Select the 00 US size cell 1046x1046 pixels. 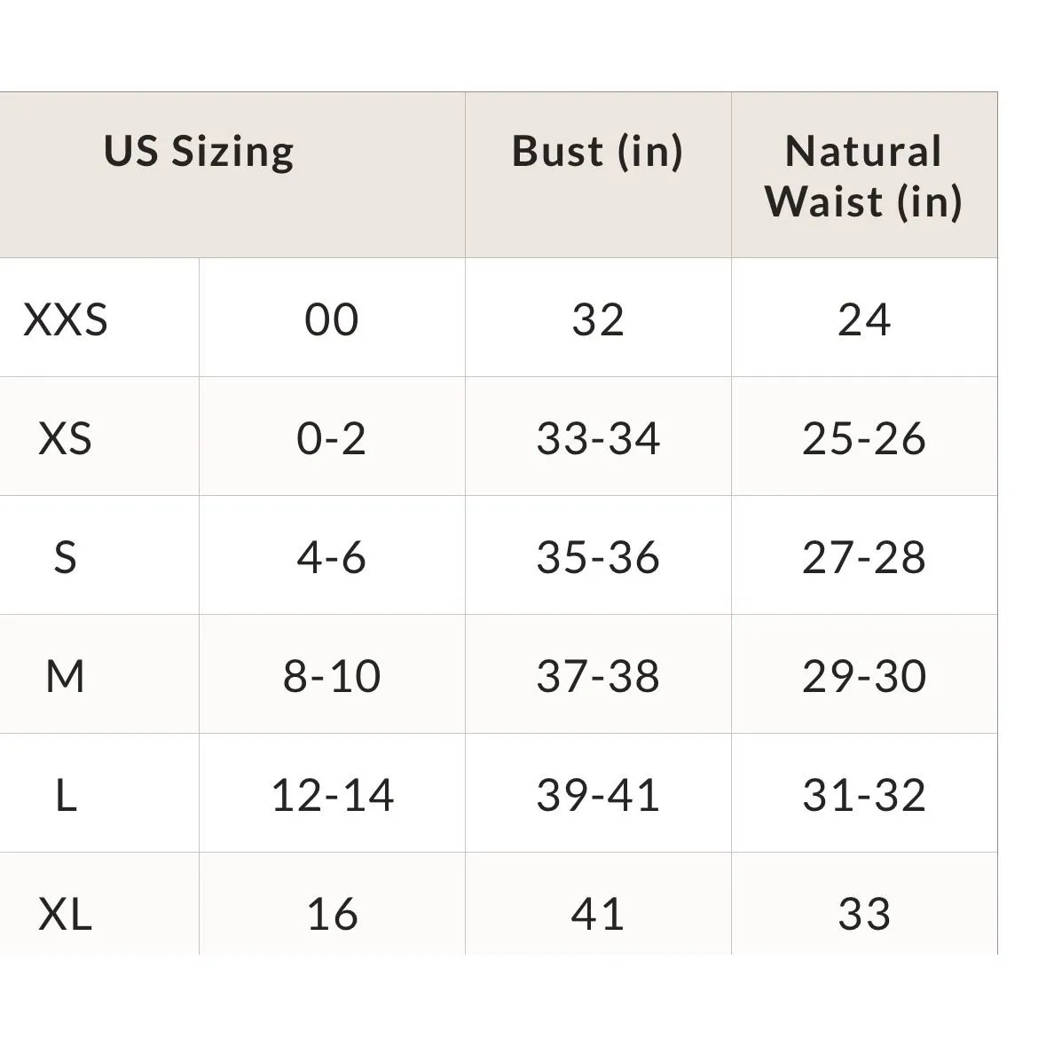332,319
